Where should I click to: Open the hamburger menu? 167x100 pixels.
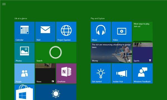[4, 4]
